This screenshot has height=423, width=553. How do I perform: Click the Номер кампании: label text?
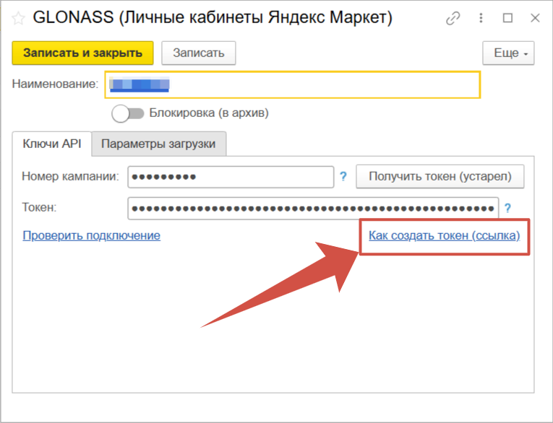click(x=71, y=176)
